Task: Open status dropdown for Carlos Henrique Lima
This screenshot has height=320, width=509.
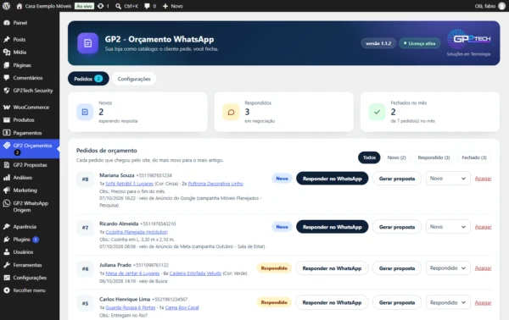Action: pyautogui.click(x=448, y=302)
